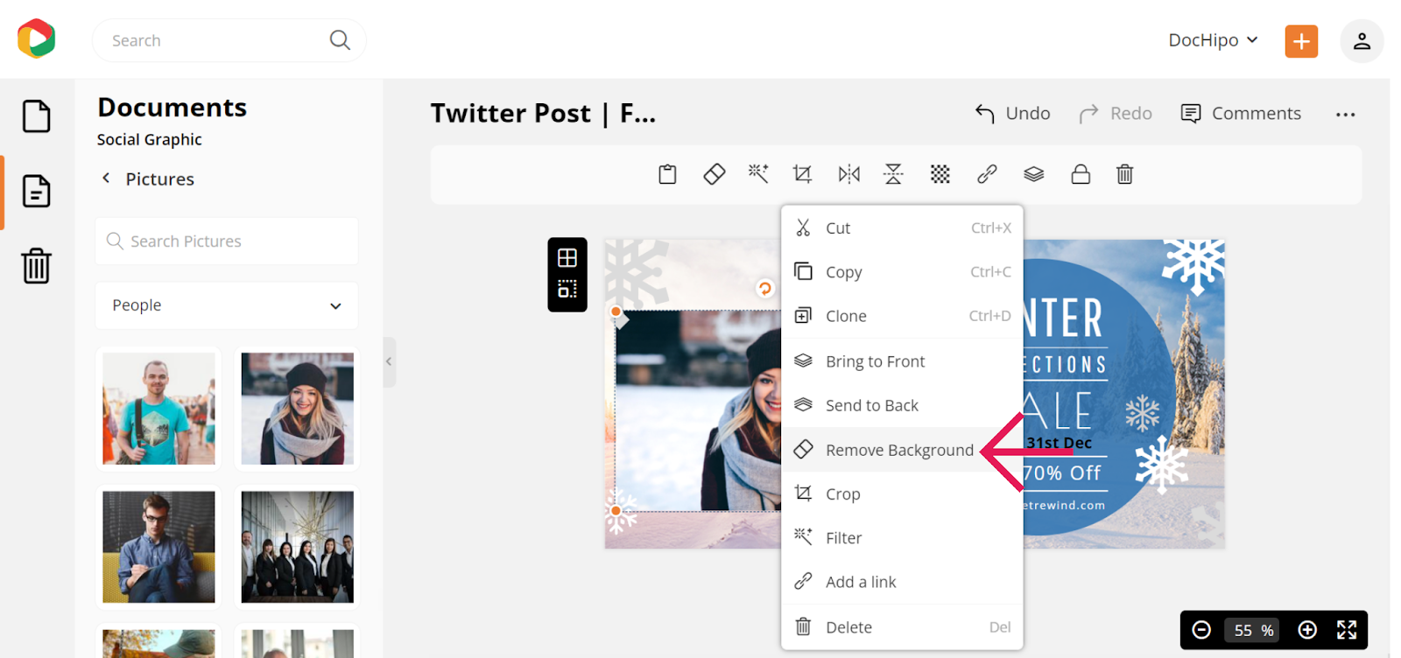Image resolution: width=1401 pixels, height=658 pixels.
Task: Click the orange rotate handle on image
Action: point(765,288)
